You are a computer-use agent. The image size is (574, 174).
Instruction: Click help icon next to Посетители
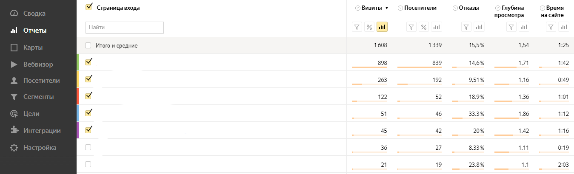[x=400, y=8]
